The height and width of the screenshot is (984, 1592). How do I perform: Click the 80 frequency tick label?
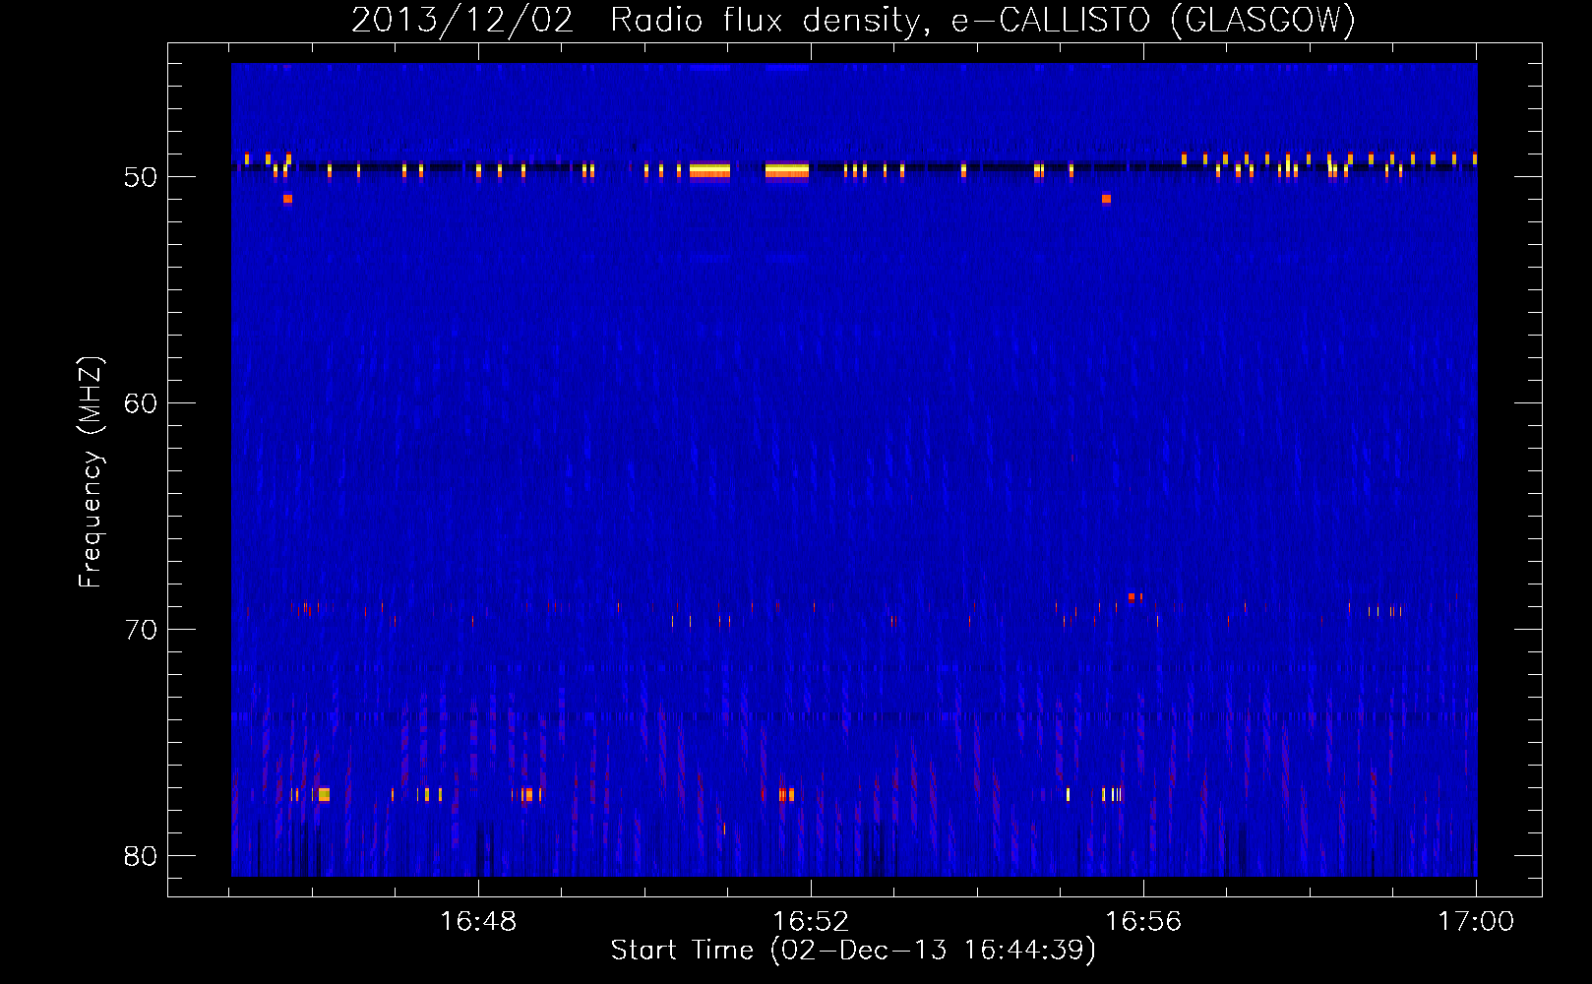[141, 856]
